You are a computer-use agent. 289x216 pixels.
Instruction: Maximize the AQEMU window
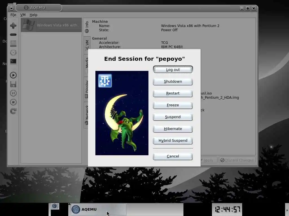point(248,8)
